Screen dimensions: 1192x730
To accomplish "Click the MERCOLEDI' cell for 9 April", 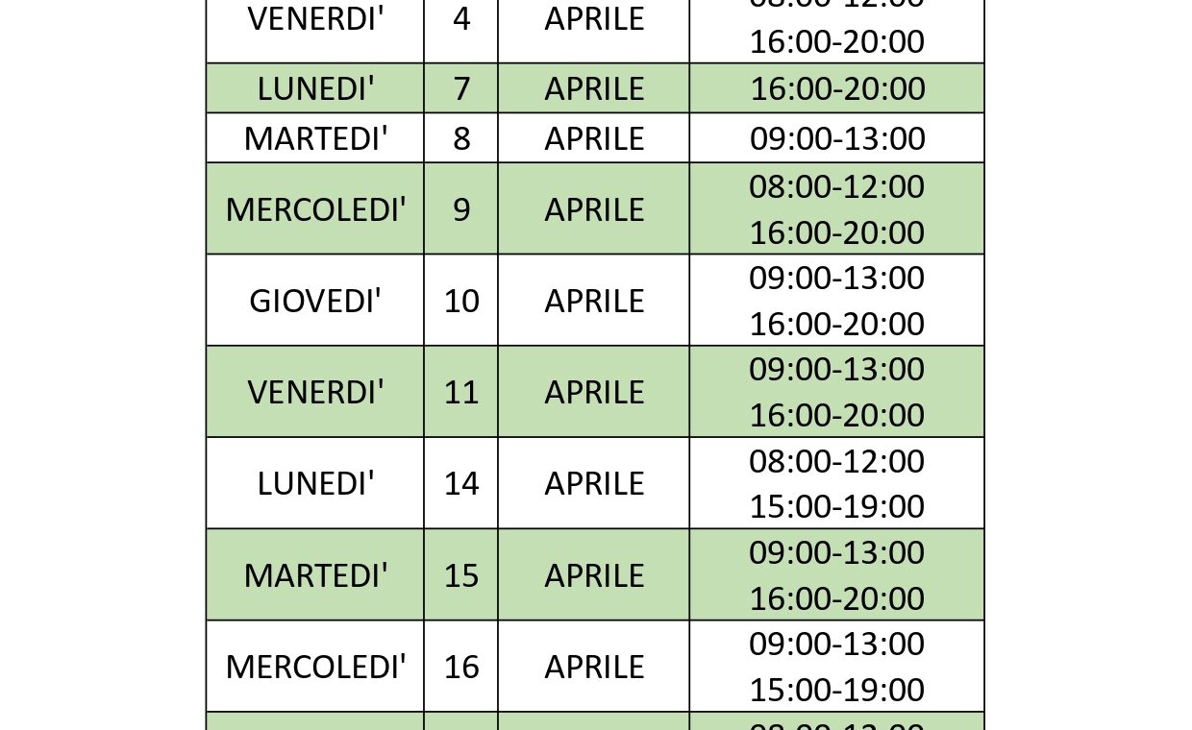I will click(315, 209).
